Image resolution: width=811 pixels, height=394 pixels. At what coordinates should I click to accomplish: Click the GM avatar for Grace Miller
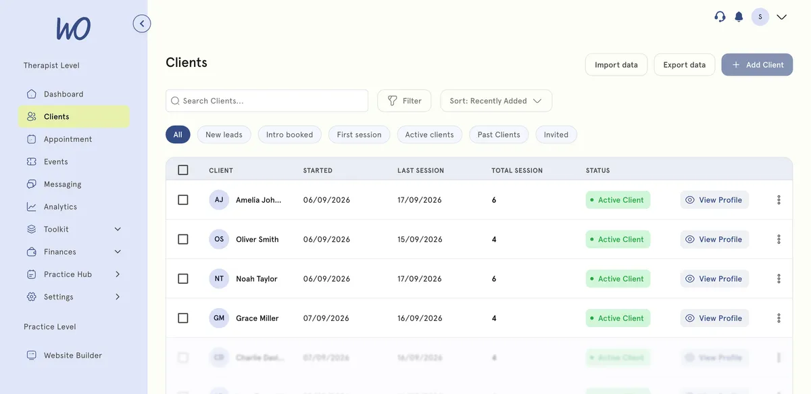click(x=219, y=318)
